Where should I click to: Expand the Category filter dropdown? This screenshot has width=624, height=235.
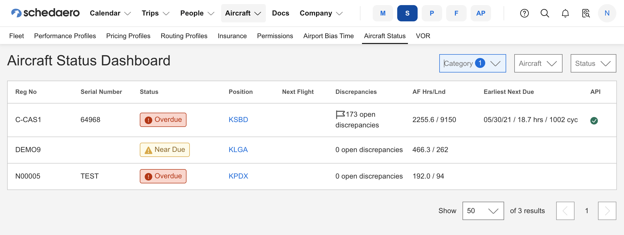pyautogui.click(x=472, y=63)
